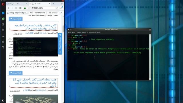Click Yes, I want to help

37,13
